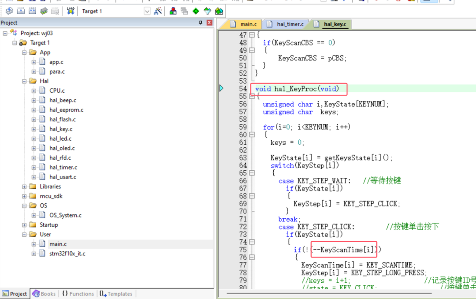This screenshot has width=476, height=299.
Task: Expand the Libraries folder group
Action: pos(24,187)
